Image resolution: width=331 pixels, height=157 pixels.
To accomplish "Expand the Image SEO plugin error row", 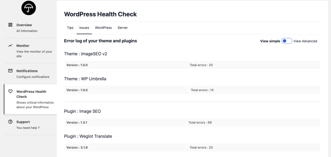I will (x=192, y=122).
